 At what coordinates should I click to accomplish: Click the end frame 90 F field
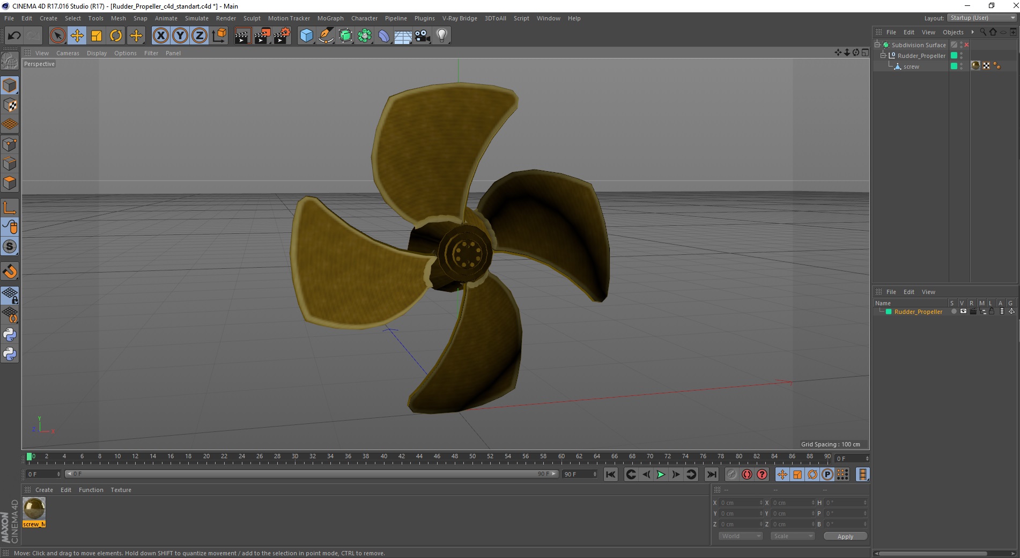[579, 474]
